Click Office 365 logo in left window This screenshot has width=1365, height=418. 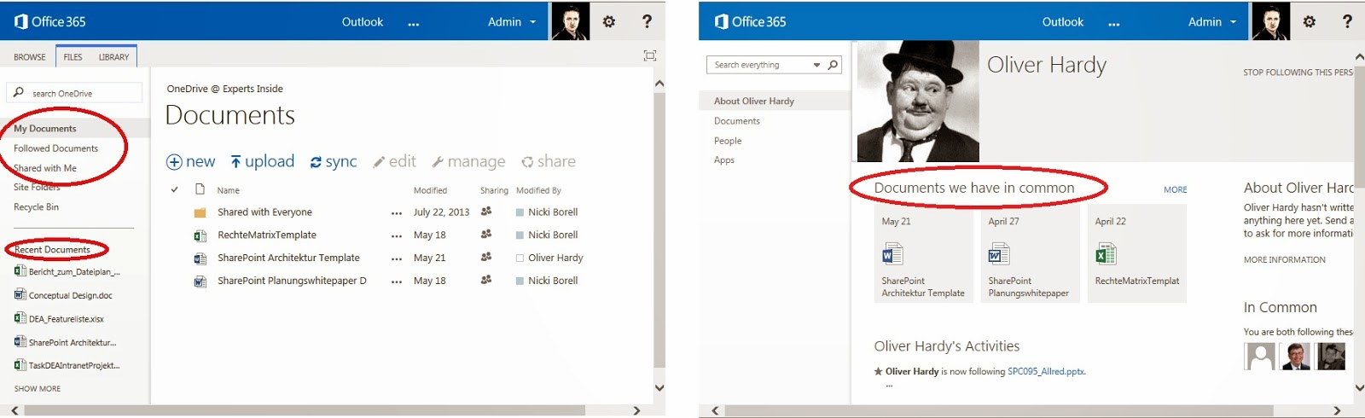[x=50, y=21]
